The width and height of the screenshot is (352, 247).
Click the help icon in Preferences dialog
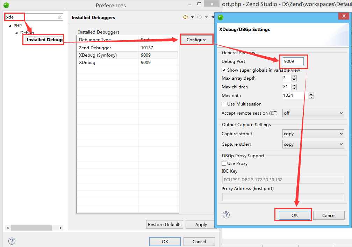tap(12, 241)
